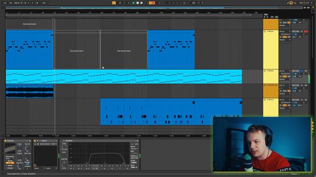Image resolution: width=316 pixels, height=177 pixels.
Task: Select EQ Eight filter band 1 type icon
Action: pyautogui.click(x=71, y=166)
